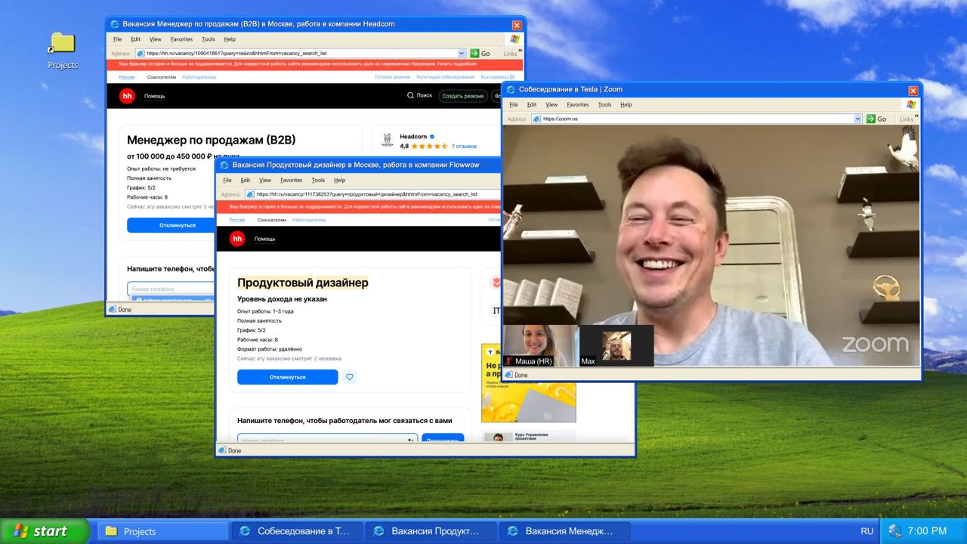The height and width of the screenshot is (544, 967).
Task: Click the yellow ad banner in Flowwow window
Action: [x=528, y=383]
